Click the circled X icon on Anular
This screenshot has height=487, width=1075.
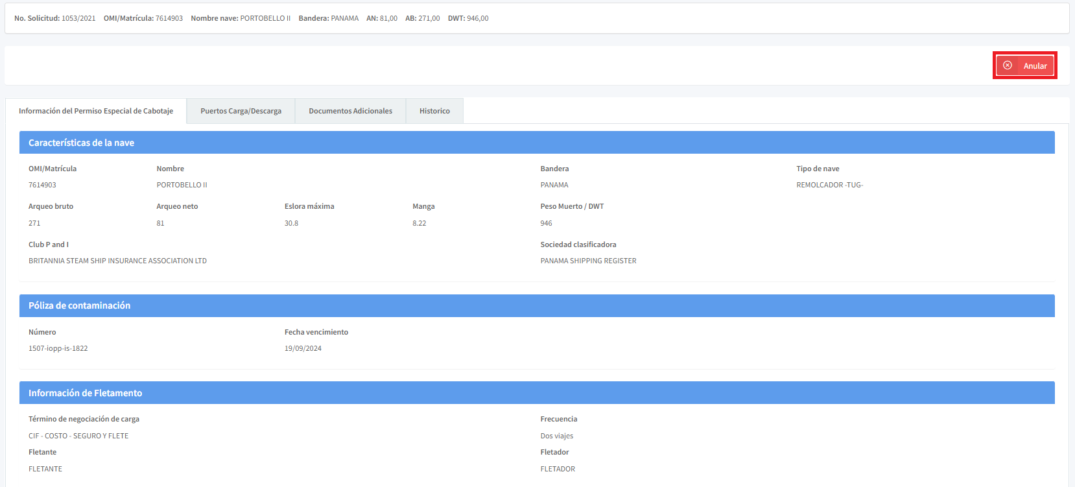tap(1007, 65)
